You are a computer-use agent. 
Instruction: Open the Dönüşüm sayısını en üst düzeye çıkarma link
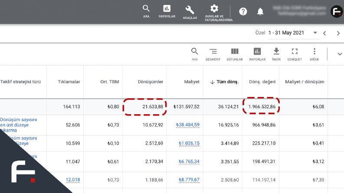coord(18,125)
